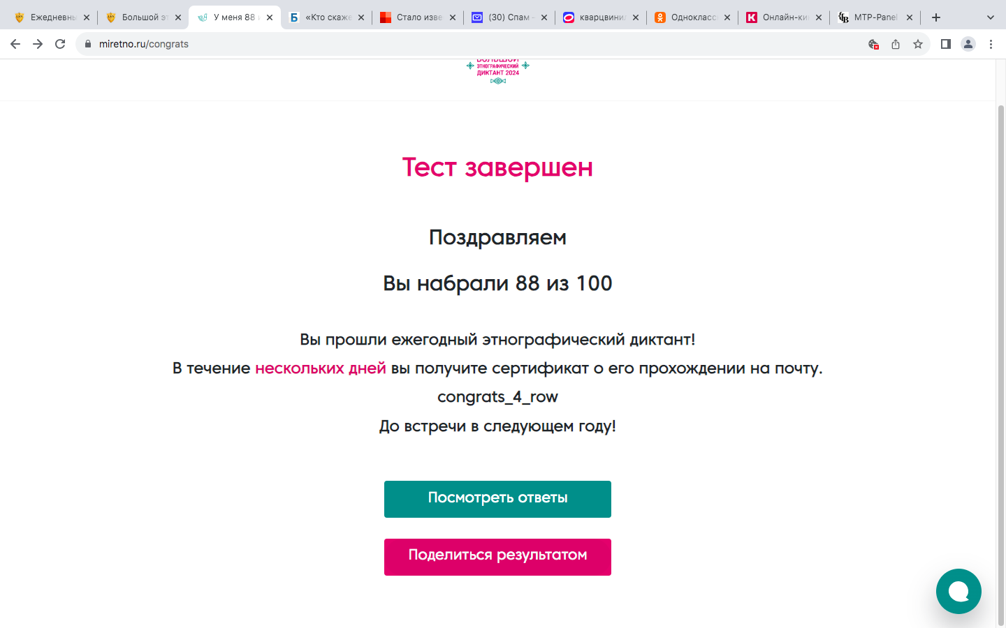
Task: Click the Посмотреть ответы button
Action: (497, 499)
